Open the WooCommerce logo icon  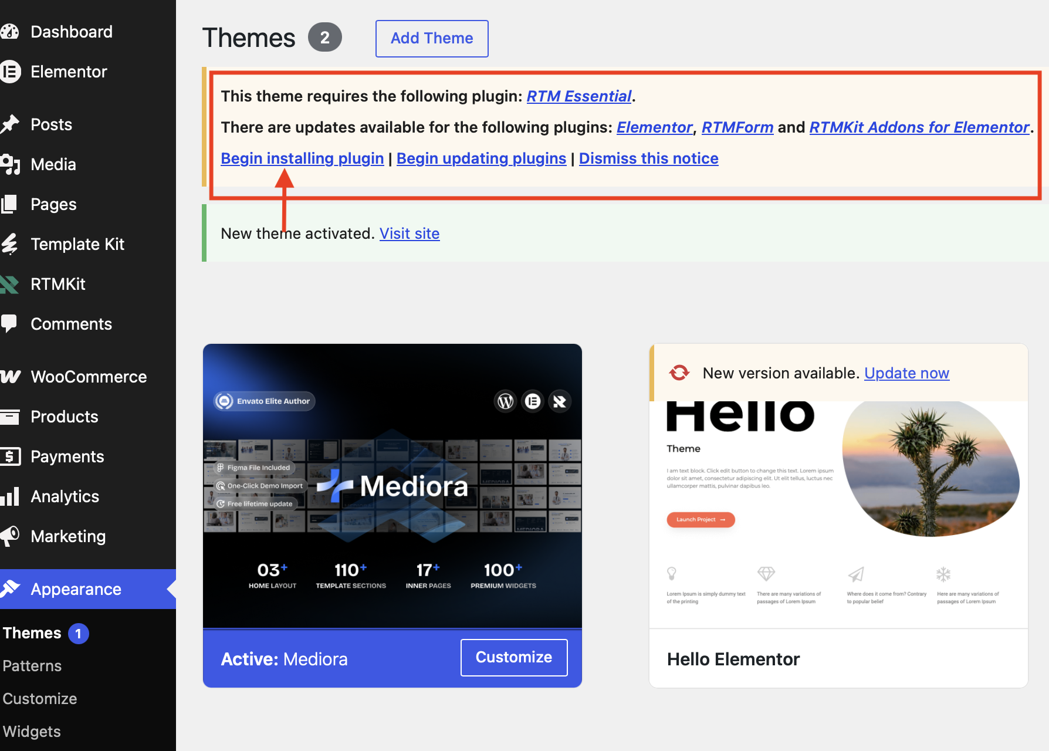[10, 377]
